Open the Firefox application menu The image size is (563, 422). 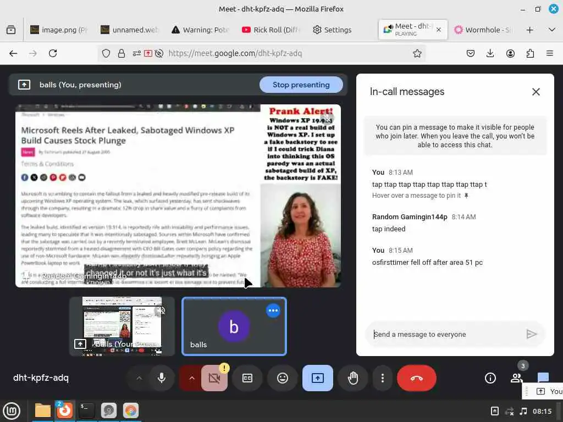[x=550, y=53]
